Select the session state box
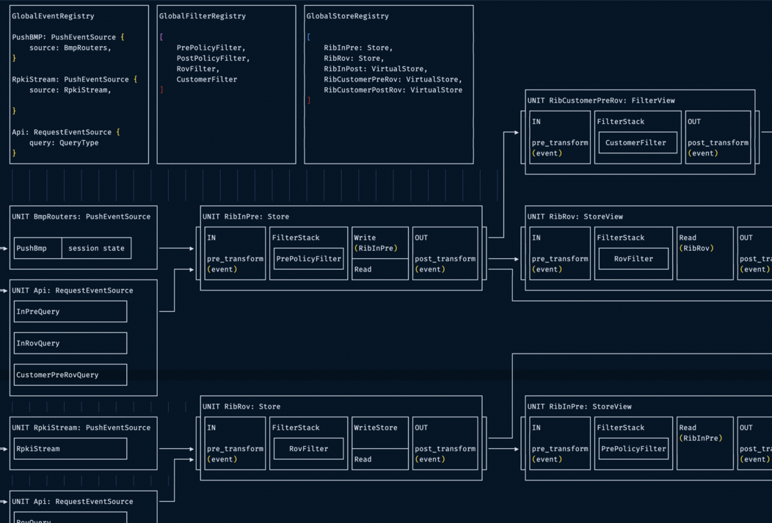This screenshot has height=523, width=772. 96,249
